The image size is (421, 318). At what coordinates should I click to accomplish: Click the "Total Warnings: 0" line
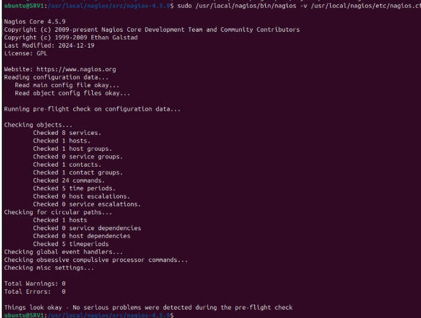point(34,284)
